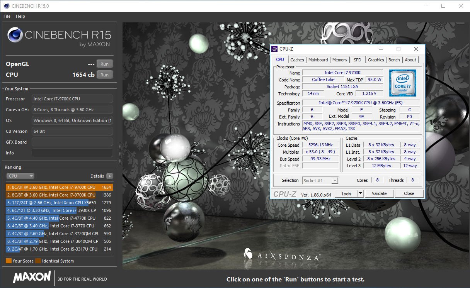Minimize the CPU-Z window
The image size is (470, 288).
tap(381, 49)
